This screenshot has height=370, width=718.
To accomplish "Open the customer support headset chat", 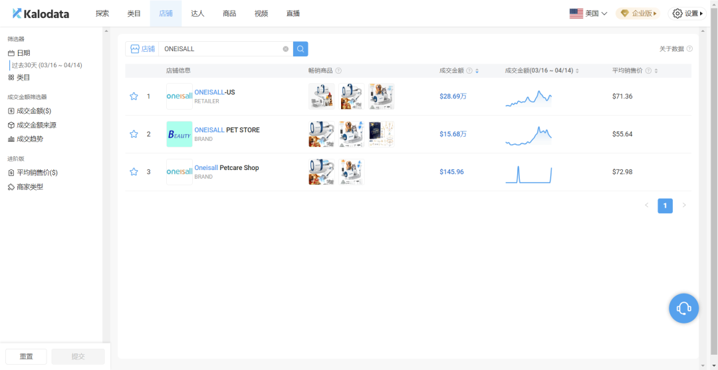I will [683, 308].
